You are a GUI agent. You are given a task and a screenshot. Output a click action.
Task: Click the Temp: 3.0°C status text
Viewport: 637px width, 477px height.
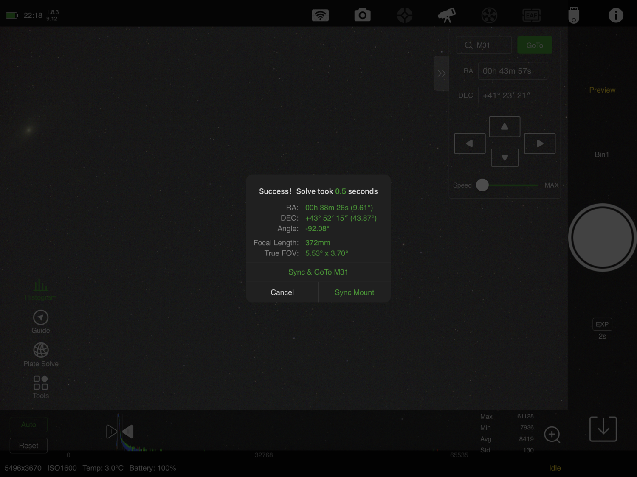coord(103,468)
